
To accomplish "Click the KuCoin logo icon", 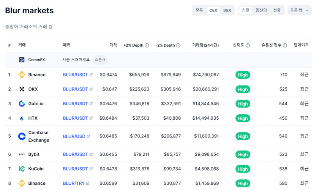I will tap(22, 169).
